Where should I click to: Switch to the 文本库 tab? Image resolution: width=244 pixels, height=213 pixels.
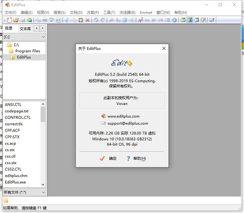click(x=25, y=28)
